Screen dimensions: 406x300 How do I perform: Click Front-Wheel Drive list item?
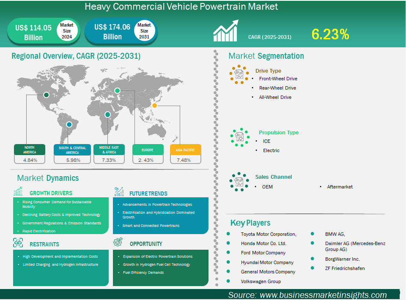(278, 79)
